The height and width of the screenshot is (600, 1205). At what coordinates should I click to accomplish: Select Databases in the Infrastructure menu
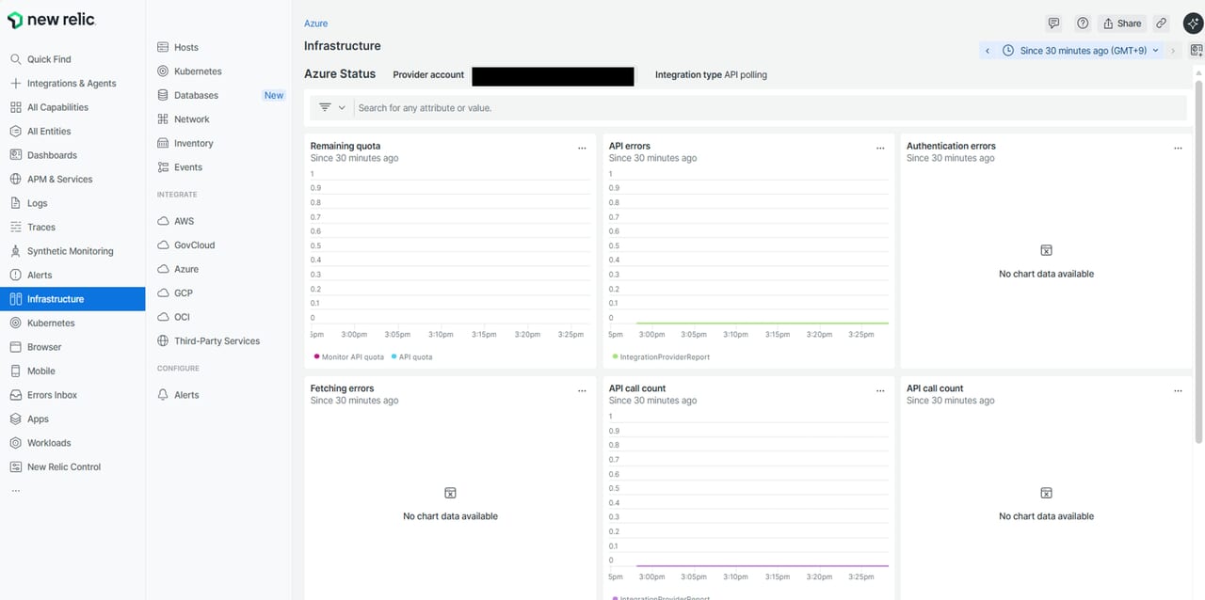[196, 96]
